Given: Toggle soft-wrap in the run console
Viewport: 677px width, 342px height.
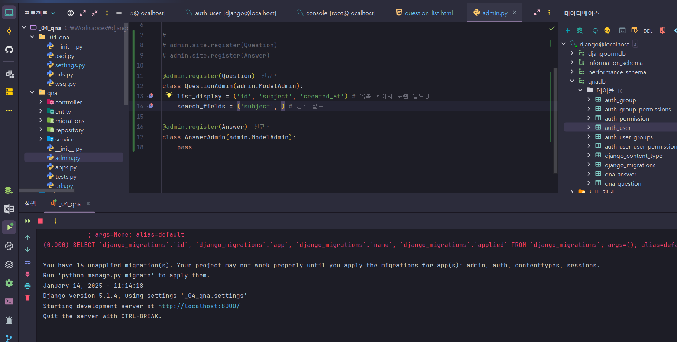Looking at the screenshot, I should coord(27,262).
